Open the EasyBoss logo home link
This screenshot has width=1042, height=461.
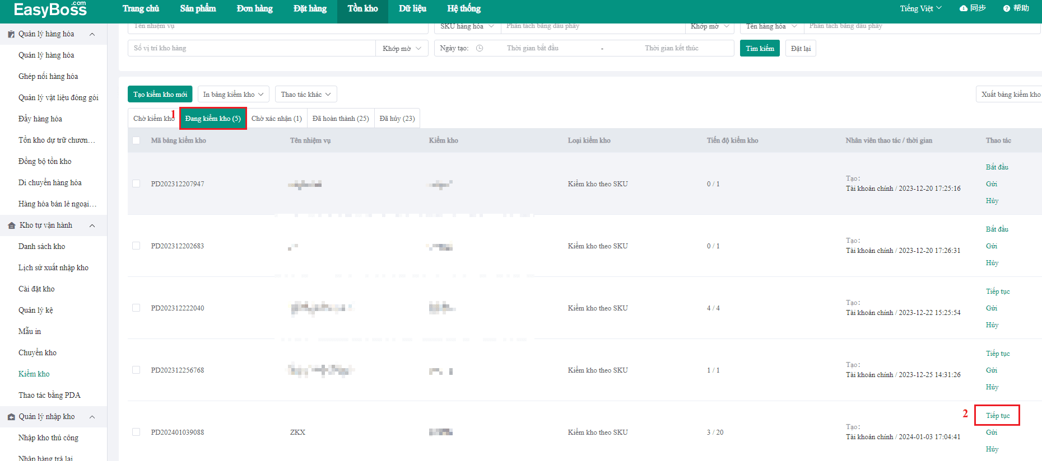[50, 9]
